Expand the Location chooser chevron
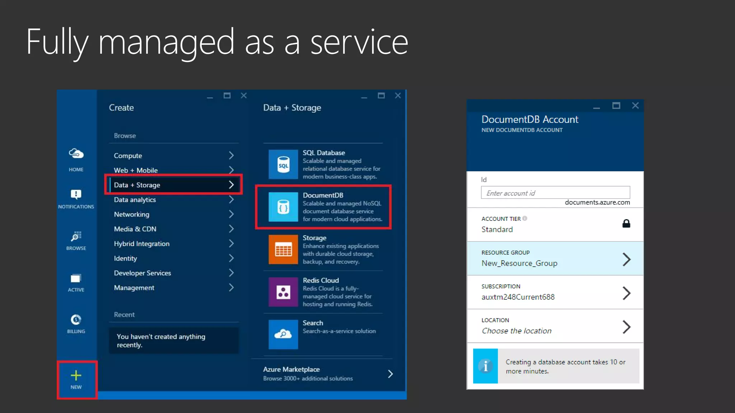The height and width of the screenshot is (413, 735). 626,327
